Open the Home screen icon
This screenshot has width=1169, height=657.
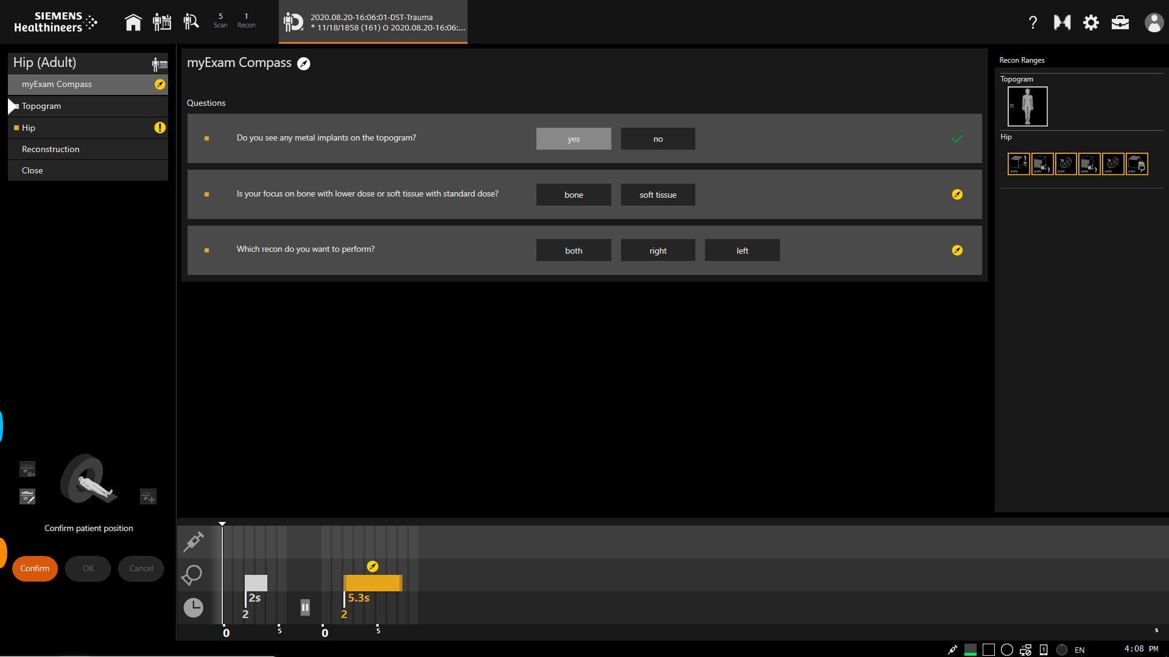[133, 23]
